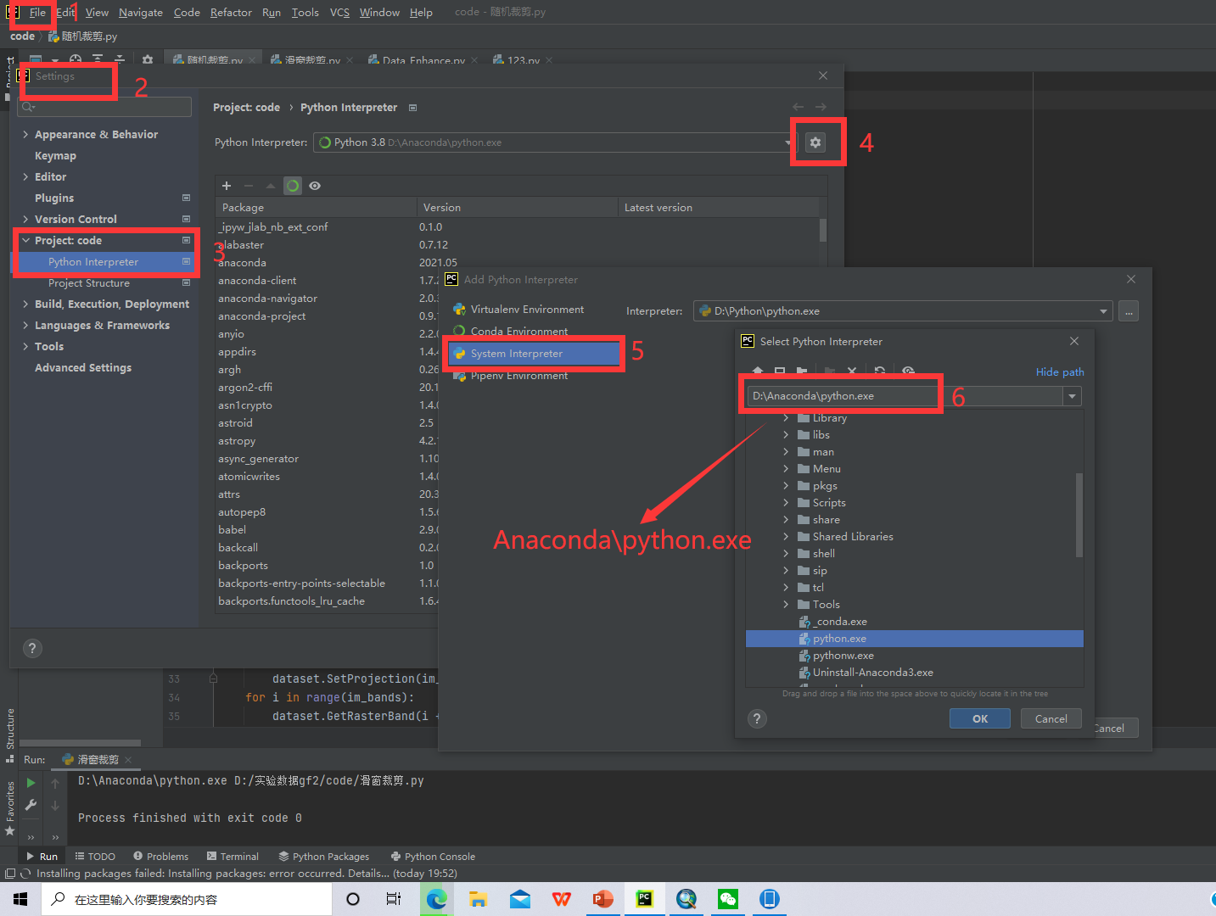Uninstall selected package via minus icon
This screenshot has height=916, width=1216.
click(x=247, y=185)
